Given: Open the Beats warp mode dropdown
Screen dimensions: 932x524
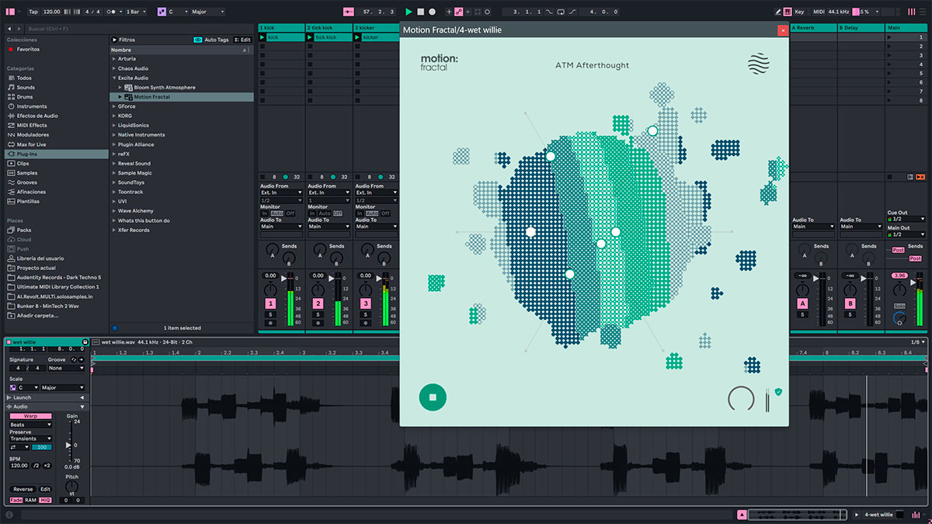Looking at the screenshot, I should point(30,425).
